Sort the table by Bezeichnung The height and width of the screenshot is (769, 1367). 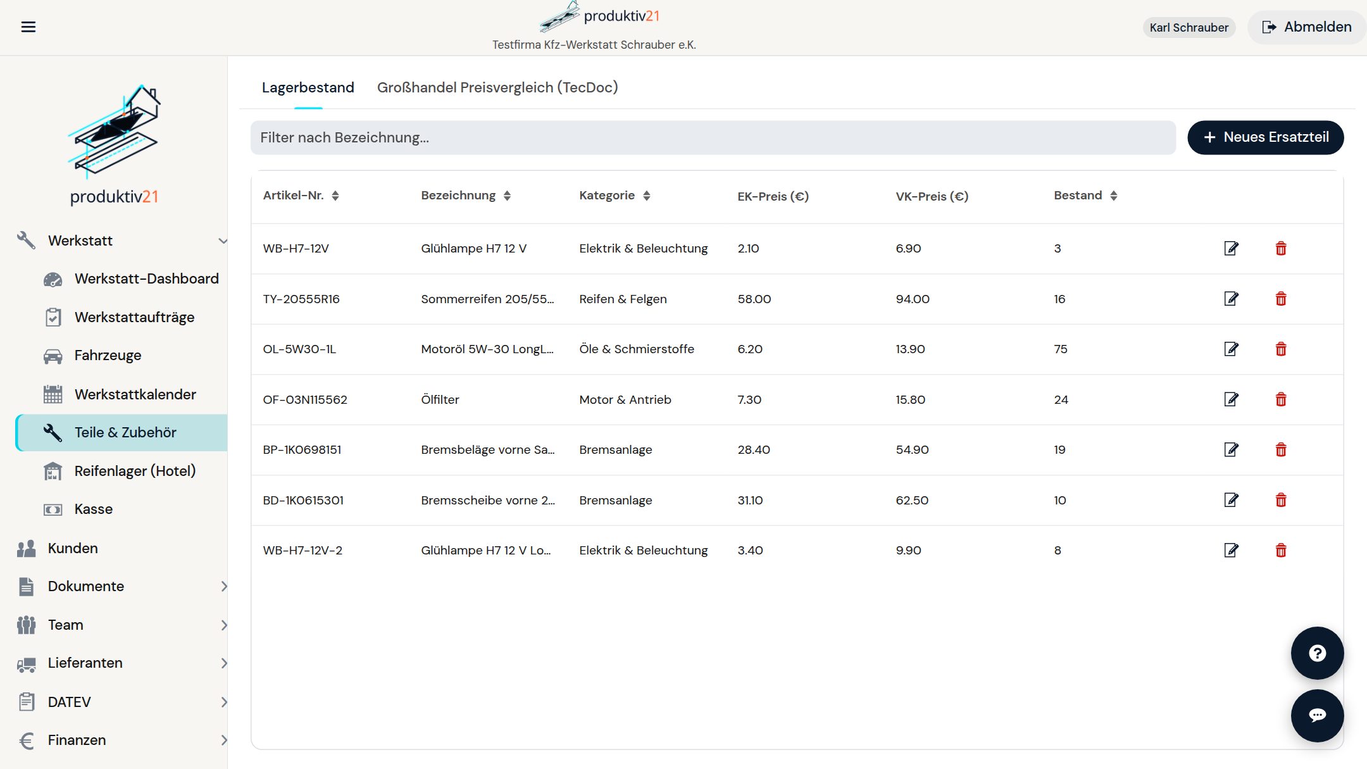click(507, 196)
